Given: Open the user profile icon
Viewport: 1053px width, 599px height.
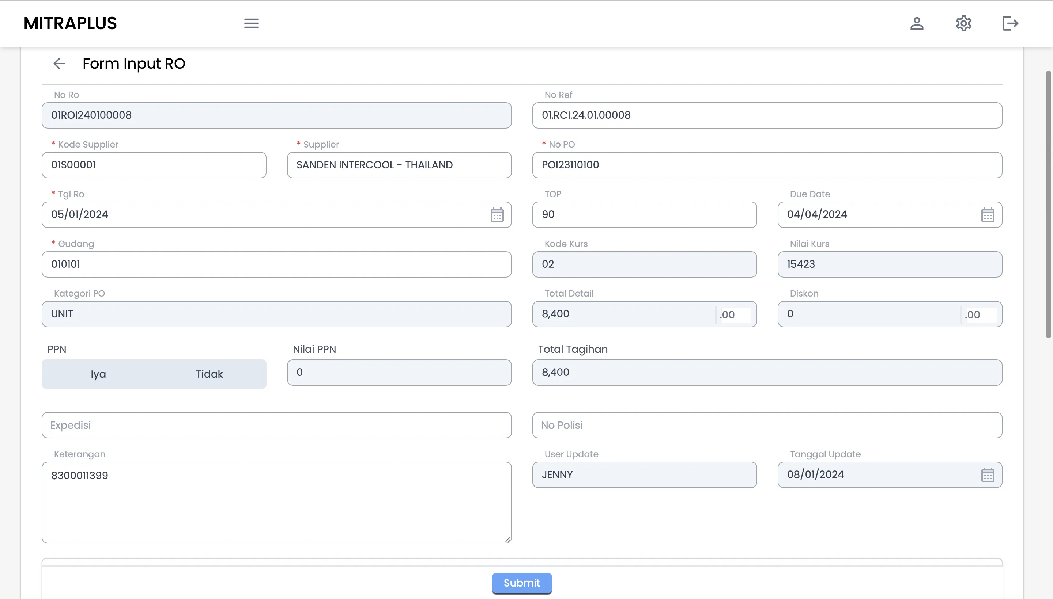Looking at the screenshot, I should click(917, 23).
